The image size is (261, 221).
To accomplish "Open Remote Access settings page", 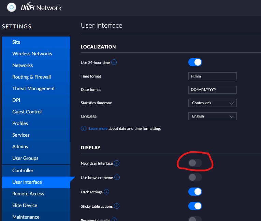I will click(x=28, y=194).
